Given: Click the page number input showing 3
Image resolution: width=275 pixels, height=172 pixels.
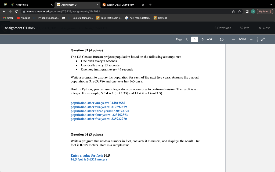Looking at the screenshot, I should 194,39.
